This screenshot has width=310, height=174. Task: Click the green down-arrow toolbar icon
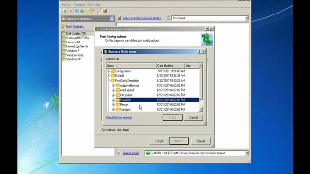[82, 11]
